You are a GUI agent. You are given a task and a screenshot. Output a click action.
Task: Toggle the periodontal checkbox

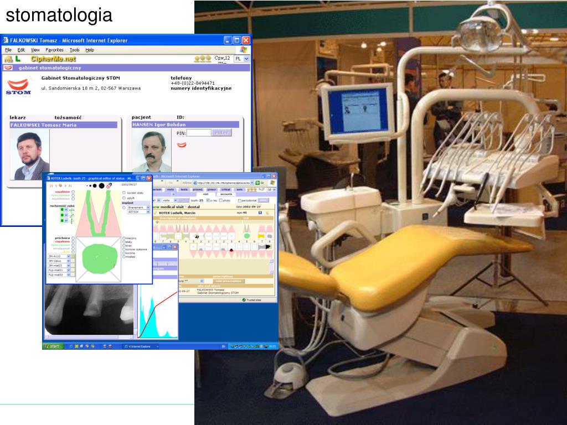tap(239, 200)
